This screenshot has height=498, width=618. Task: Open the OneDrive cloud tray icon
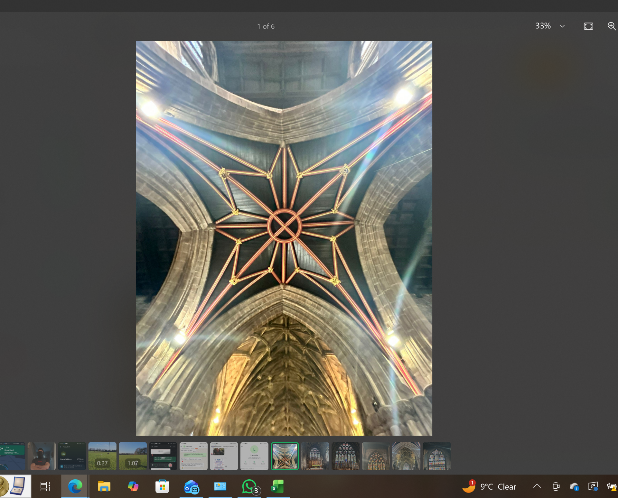[x=574, y=486]
